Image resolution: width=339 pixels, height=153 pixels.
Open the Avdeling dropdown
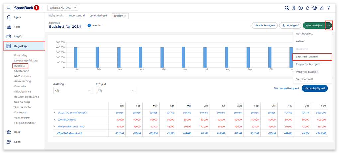pyautogui.click(x=73, y=90)
